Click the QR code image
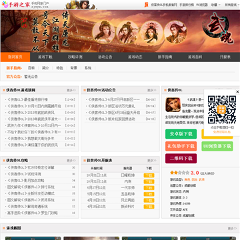 pyautogui.click(x=221, y=110)
